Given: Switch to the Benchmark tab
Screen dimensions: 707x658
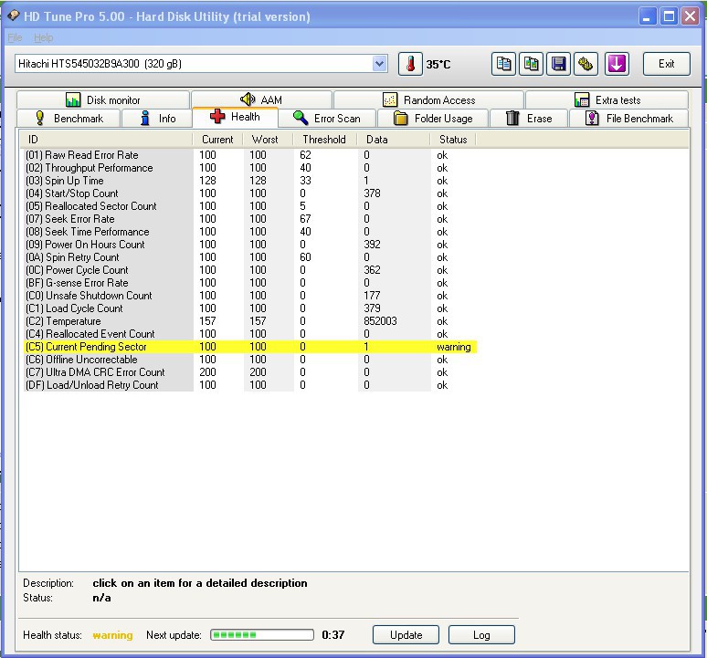Looking at the screenshot, I should [x=69, y=118].
